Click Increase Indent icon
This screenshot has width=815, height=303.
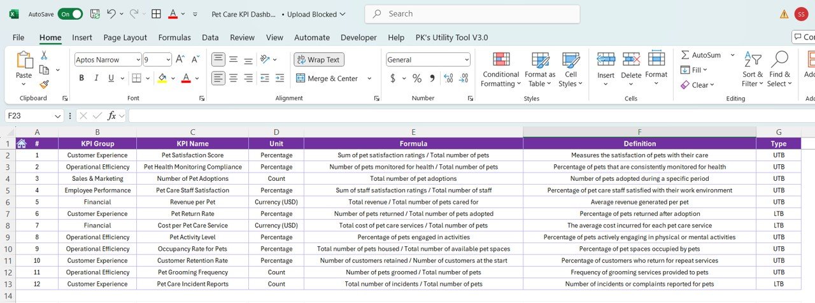pos(281,78)
